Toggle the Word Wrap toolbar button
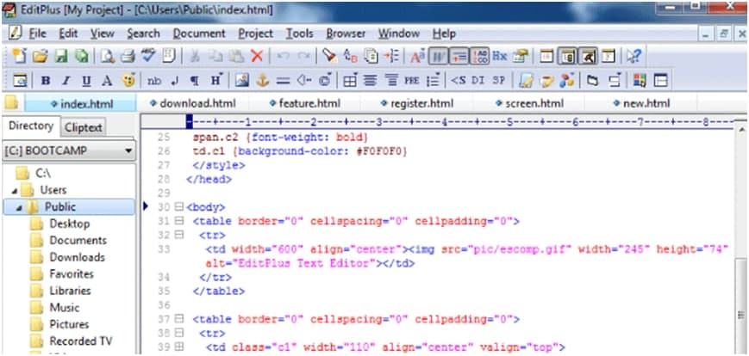Viewport: 749px width, 356px height. pos(438,58)
